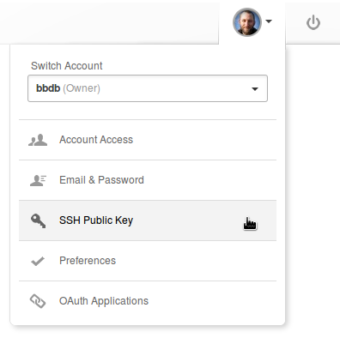
Task: Open Preferences menu entry
Action: [x=88, y=261]
